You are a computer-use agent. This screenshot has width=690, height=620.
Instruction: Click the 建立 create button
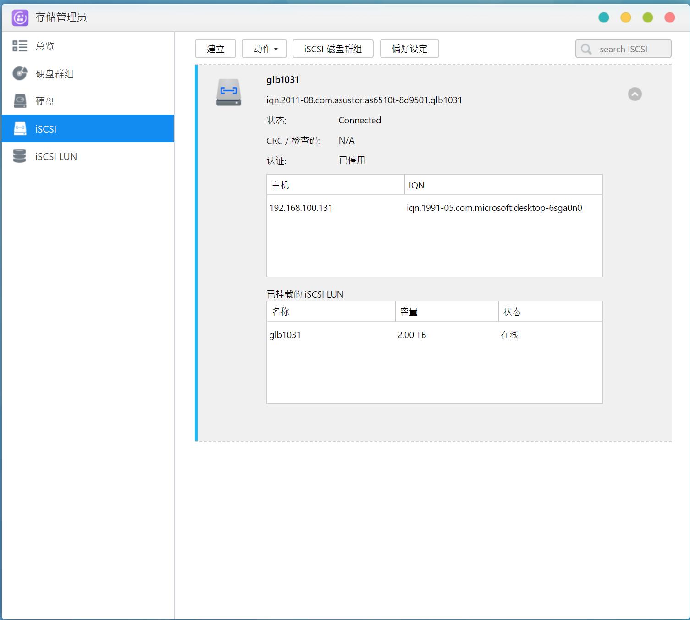click(215, 49)
